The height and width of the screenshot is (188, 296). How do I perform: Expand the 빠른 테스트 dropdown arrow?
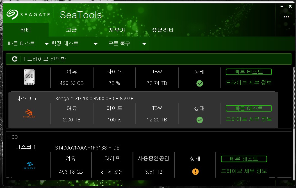(x=47, y=44)
